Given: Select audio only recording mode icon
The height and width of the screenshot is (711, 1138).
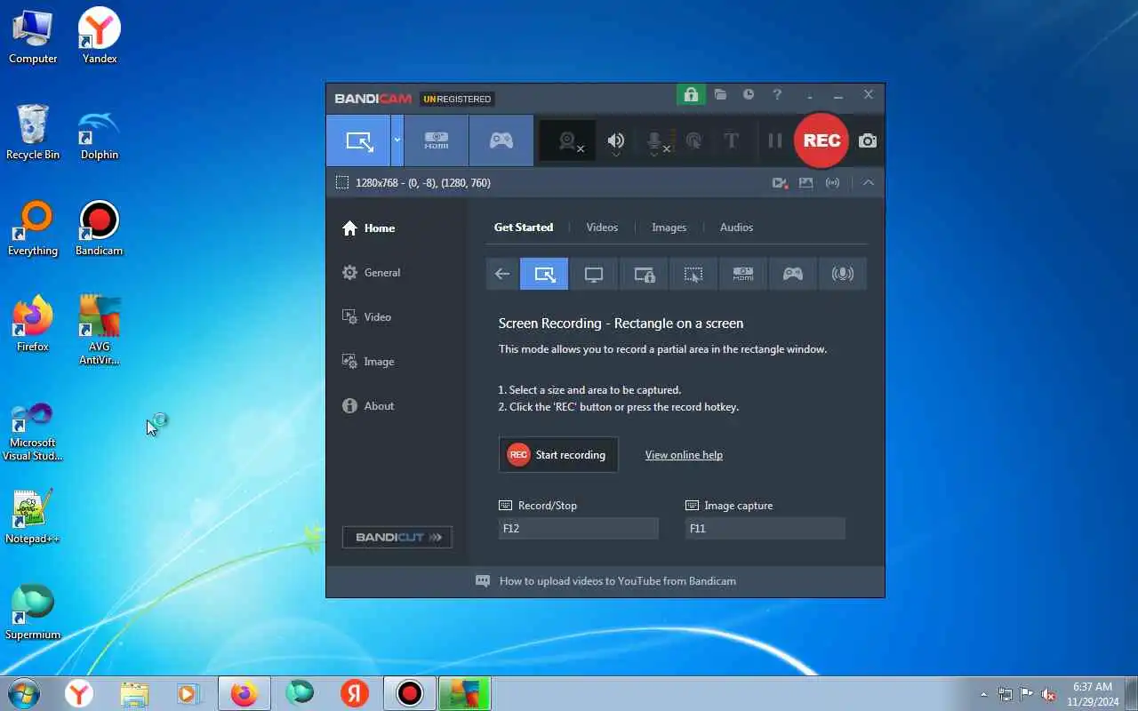Looking at the screenshot, I should tap(843, 274).
